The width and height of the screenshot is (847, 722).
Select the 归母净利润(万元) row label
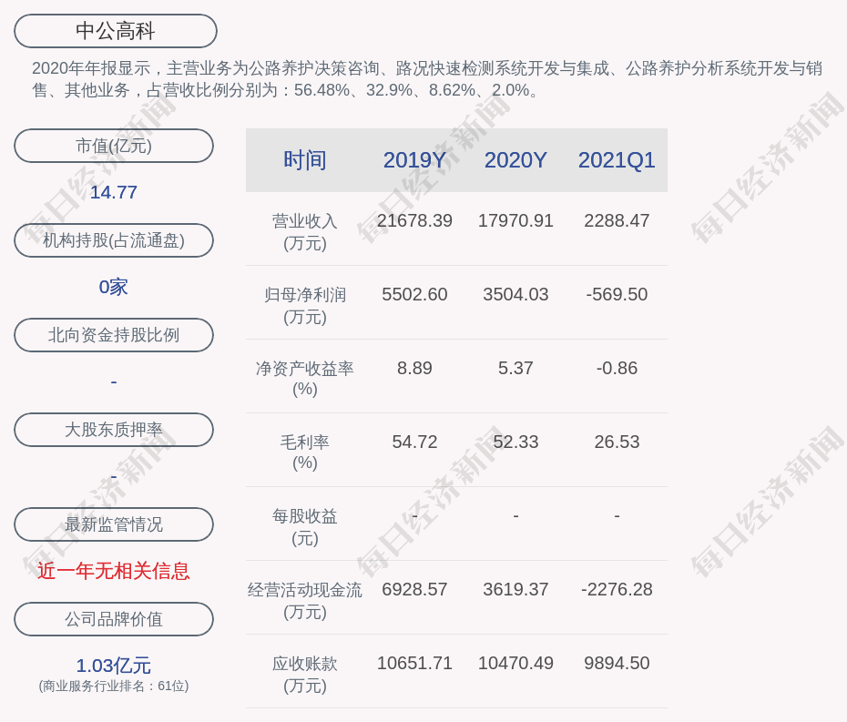(x=304, y=305)
